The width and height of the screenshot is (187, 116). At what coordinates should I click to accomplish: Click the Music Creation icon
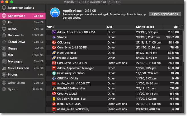click(4, 68)
